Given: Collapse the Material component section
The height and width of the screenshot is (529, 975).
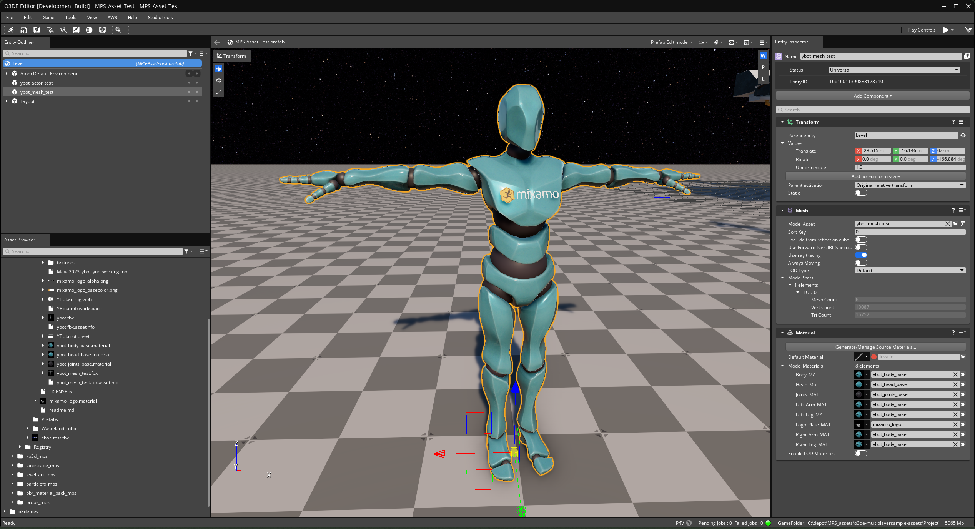Looking at the screenshot, I should (x=782, y=333).
